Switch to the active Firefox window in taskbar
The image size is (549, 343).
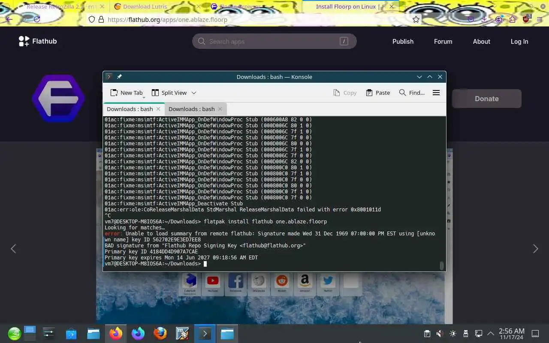(x=115, y=333)
